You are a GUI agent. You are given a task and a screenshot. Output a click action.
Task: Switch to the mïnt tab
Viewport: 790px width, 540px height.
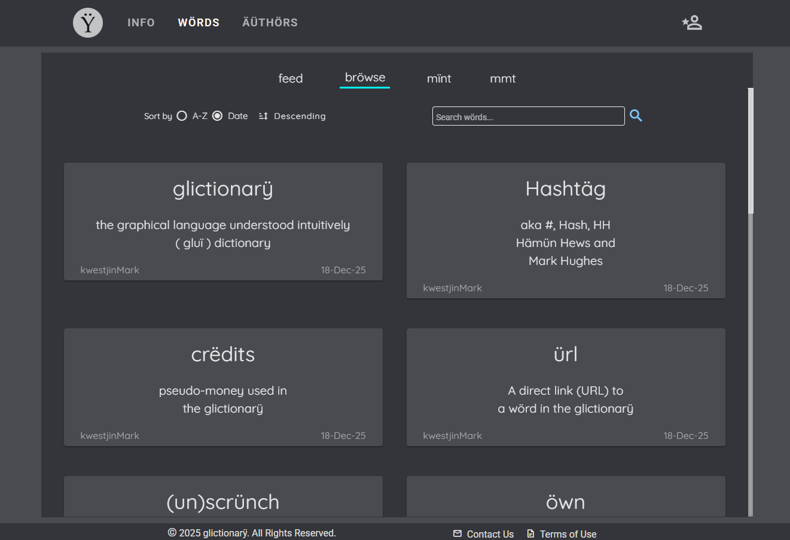point(439,78)
